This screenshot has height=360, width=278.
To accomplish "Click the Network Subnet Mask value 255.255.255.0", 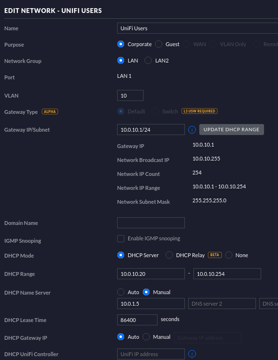I will tap(209, 200).
